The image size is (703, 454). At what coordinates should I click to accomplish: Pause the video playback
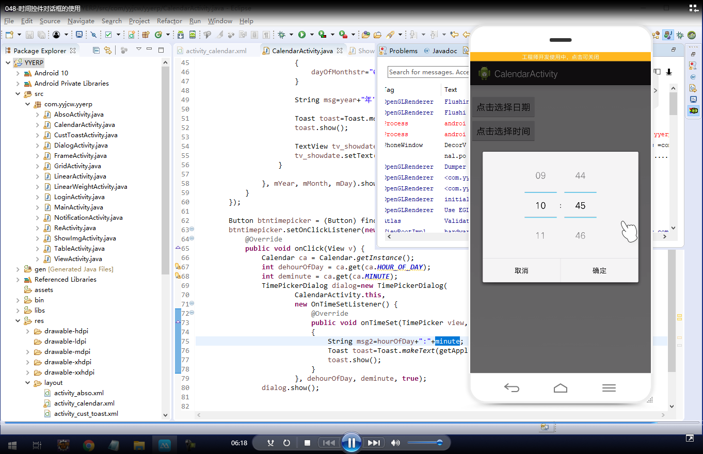pyautogui.click(x=351, y=443)
